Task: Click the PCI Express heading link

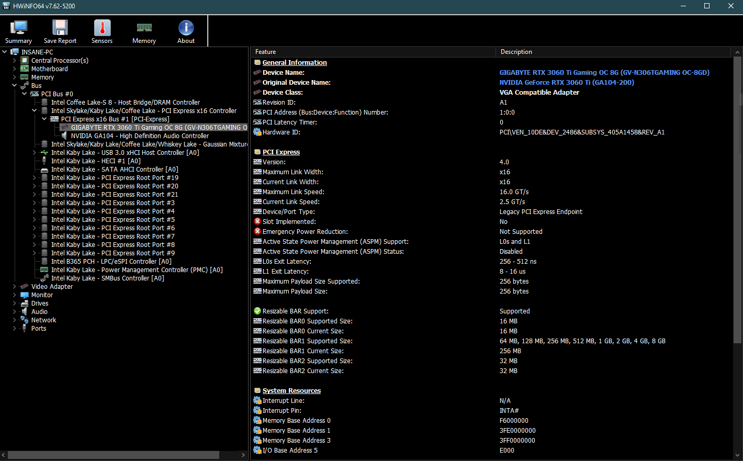Action: 281,152
